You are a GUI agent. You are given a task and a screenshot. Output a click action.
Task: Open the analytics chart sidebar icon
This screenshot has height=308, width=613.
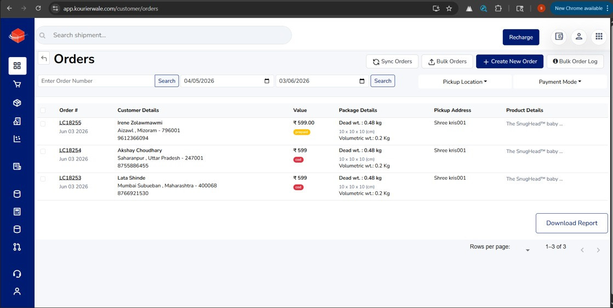[17, 139]
